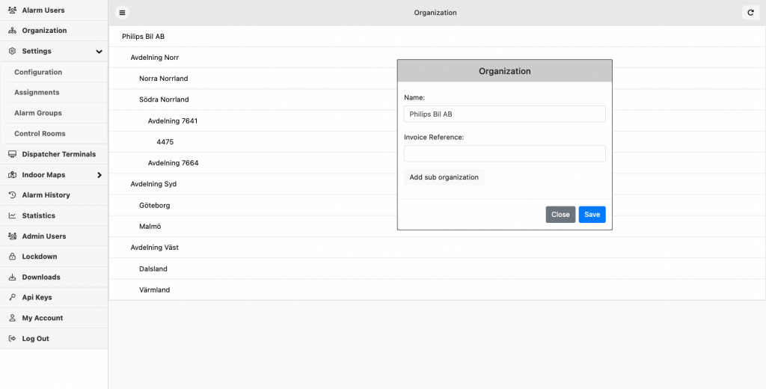Open the Control Rooms settings page
766x389 pixels.
(x=40, y=133)
